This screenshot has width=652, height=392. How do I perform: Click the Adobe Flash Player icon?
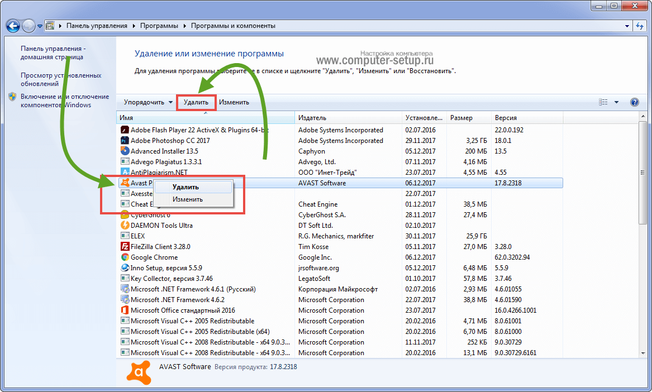(x=125, y=130)
